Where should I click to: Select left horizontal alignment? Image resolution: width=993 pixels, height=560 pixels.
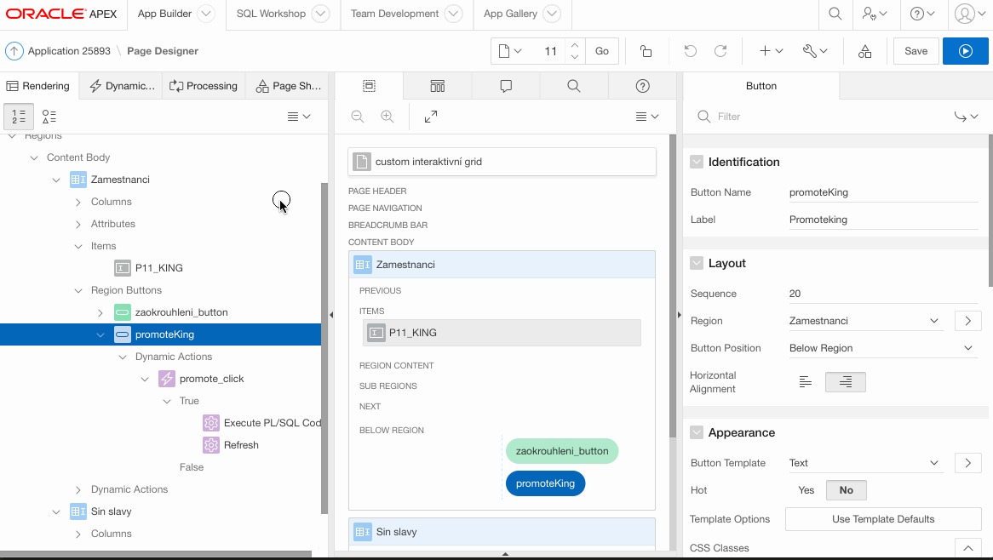(806, 382)
